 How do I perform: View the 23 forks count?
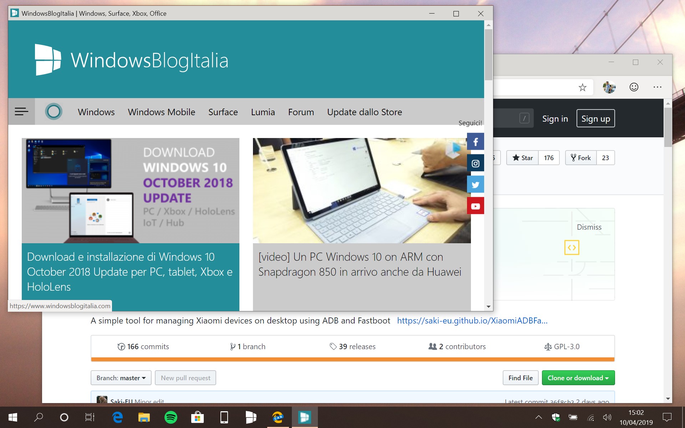point(605,158)
